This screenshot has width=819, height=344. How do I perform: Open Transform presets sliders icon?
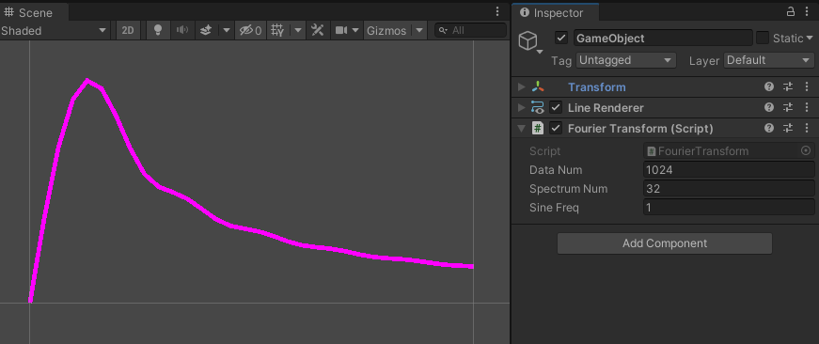(x=788, y=86)
